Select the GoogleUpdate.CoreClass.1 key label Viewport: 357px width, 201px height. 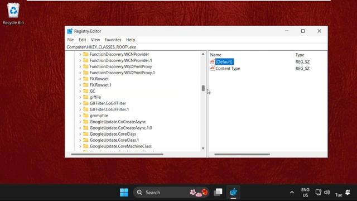pos(114,140)
